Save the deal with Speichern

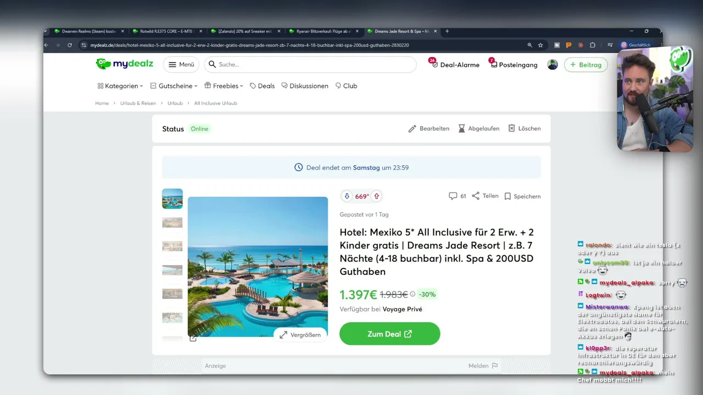coord(522,196)
